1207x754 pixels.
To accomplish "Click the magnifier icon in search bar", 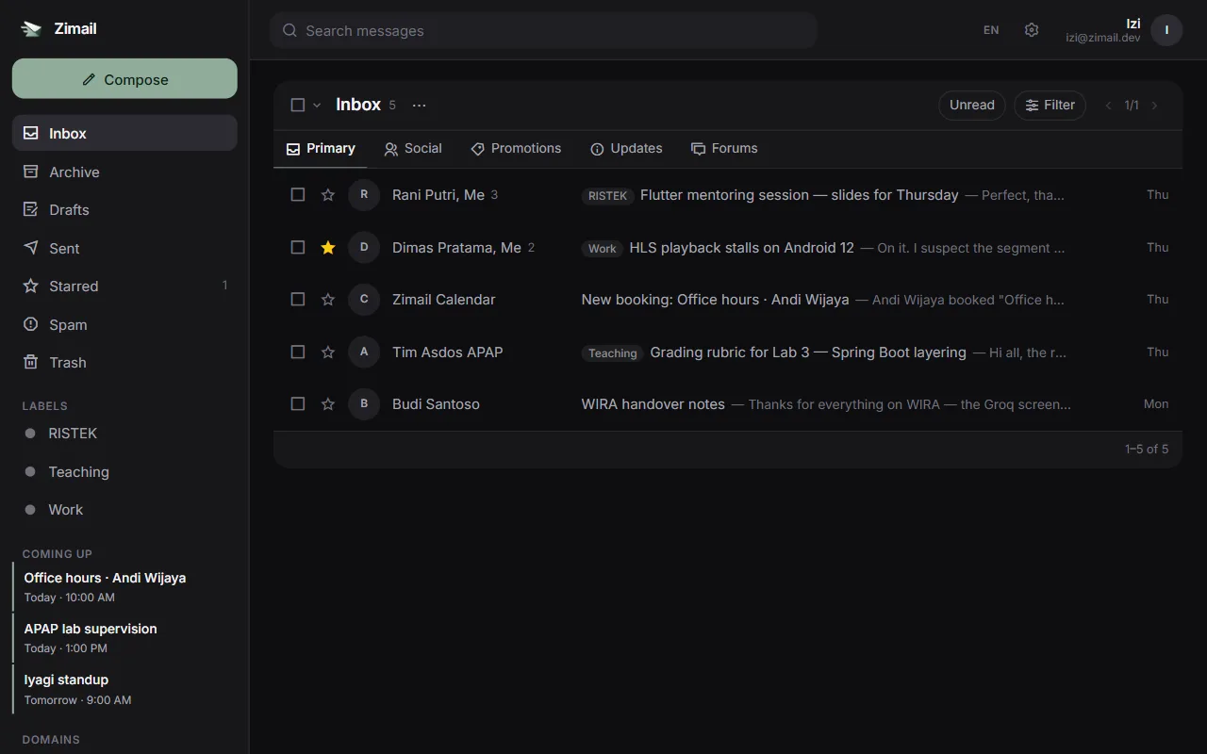I will [x=290, y=30].
